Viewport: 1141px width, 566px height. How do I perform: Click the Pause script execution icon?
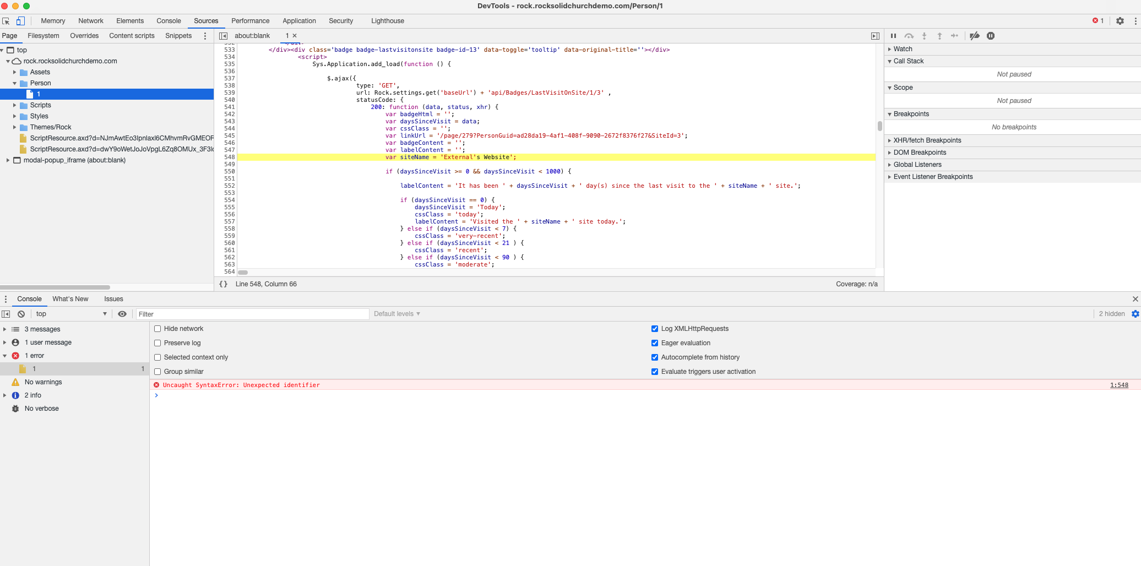point(894,36)
